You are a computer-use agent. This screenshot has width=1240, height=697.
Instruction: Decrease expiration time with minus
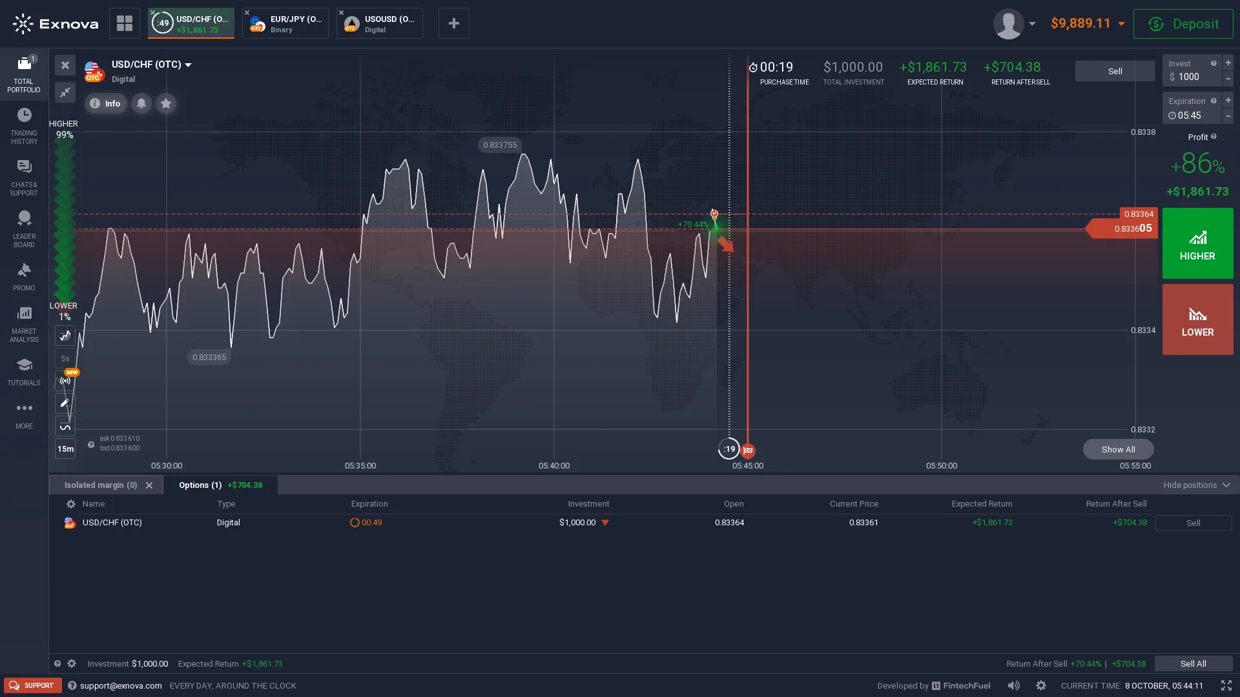coord(1228,116)
